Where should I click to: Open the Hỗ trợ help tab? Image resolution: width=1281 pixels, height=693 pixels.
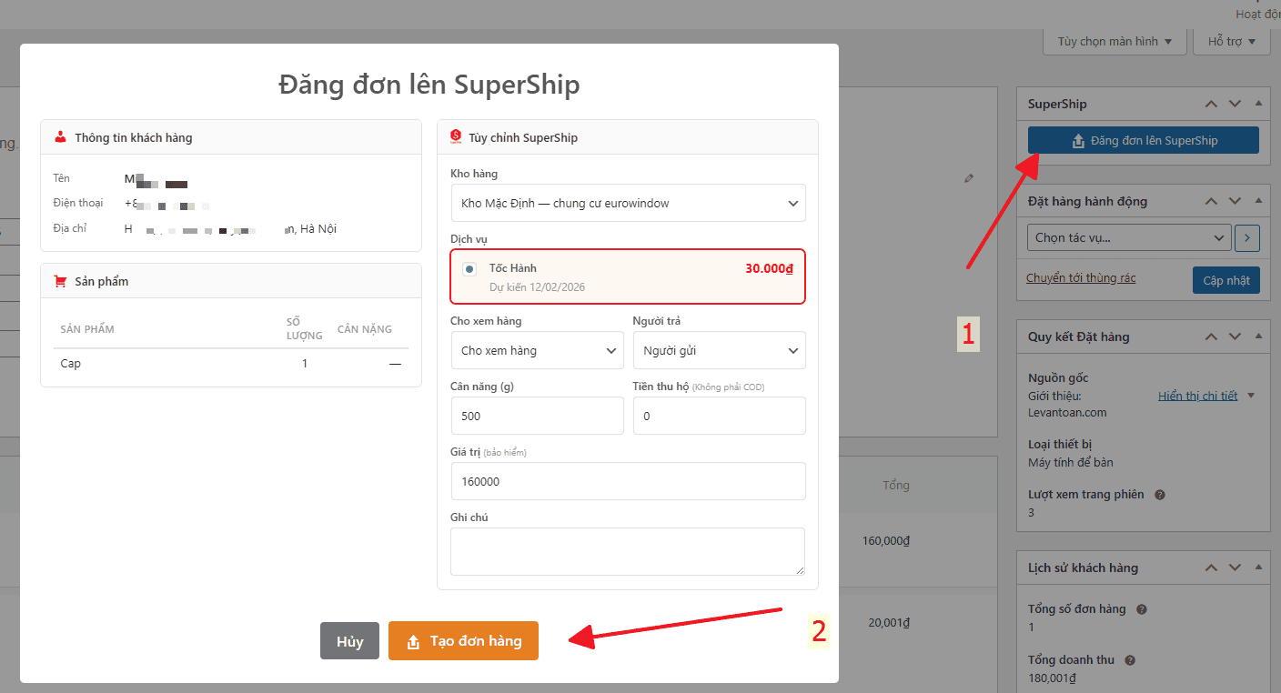(1232, 41)
